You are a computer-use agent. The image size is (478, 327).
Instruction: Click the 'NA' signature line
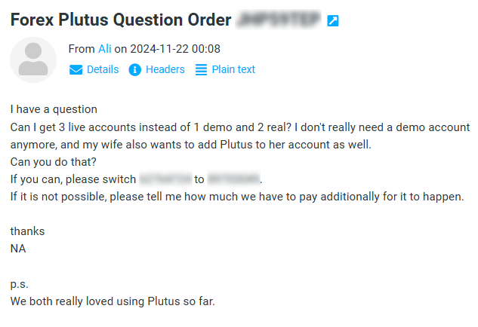[x=18, y=248]
